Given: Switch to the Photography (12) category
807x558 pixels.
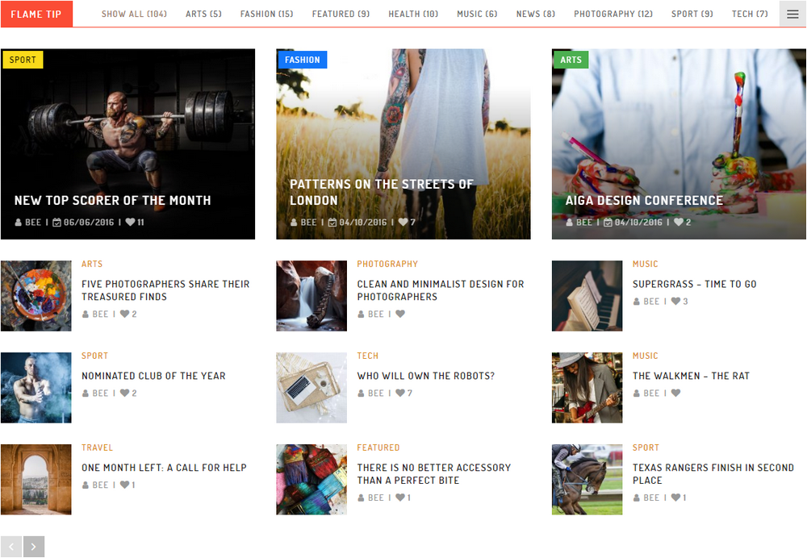Looking at the screenshot, I should (x=613, y=14).
